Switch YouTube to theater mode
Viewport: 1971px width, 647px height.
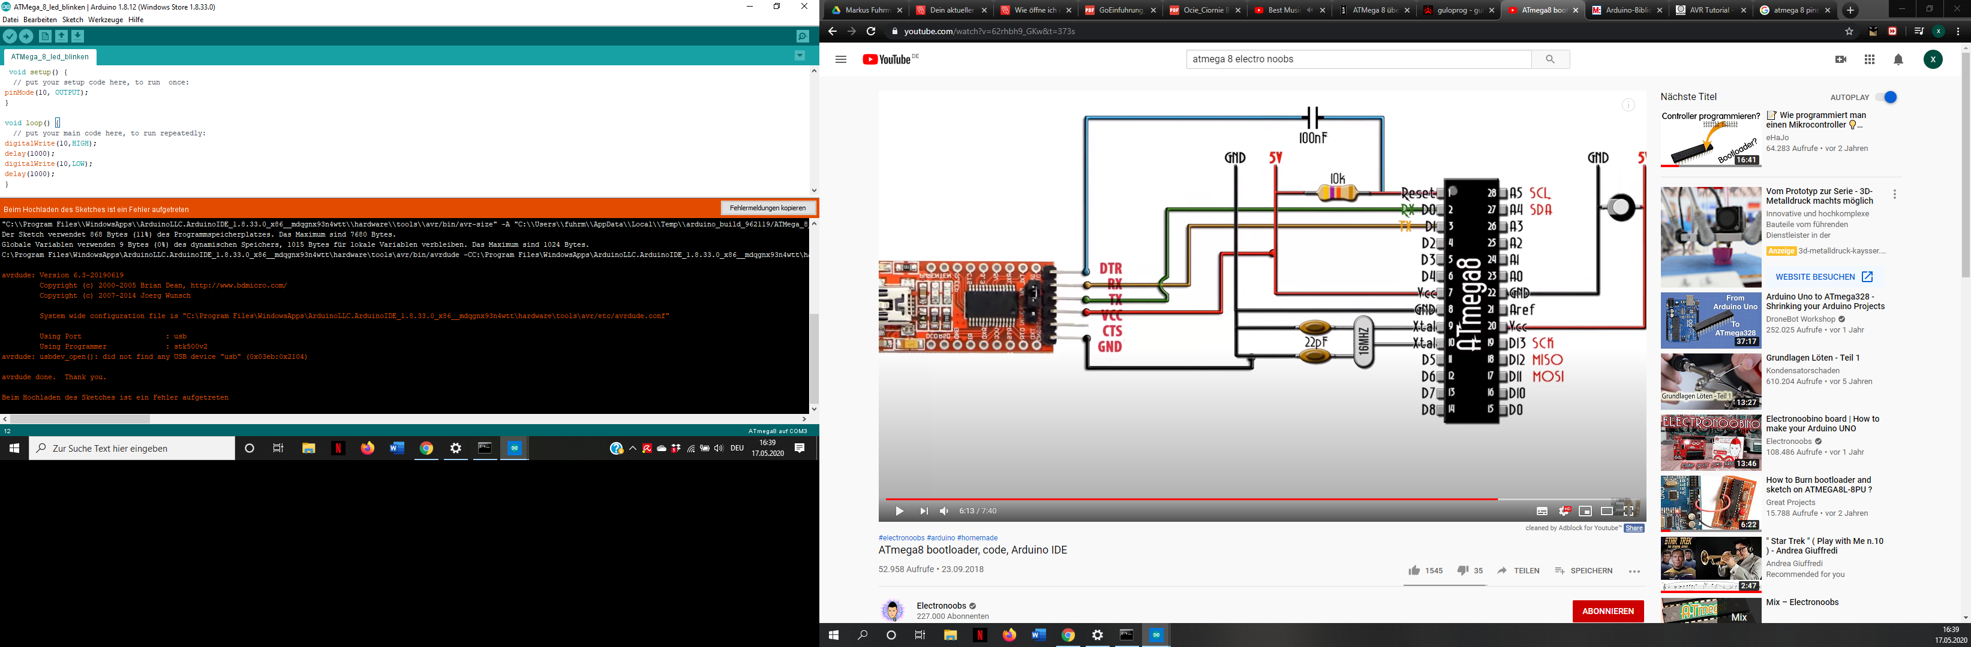pyautogui.click(x=1607, y=511)
